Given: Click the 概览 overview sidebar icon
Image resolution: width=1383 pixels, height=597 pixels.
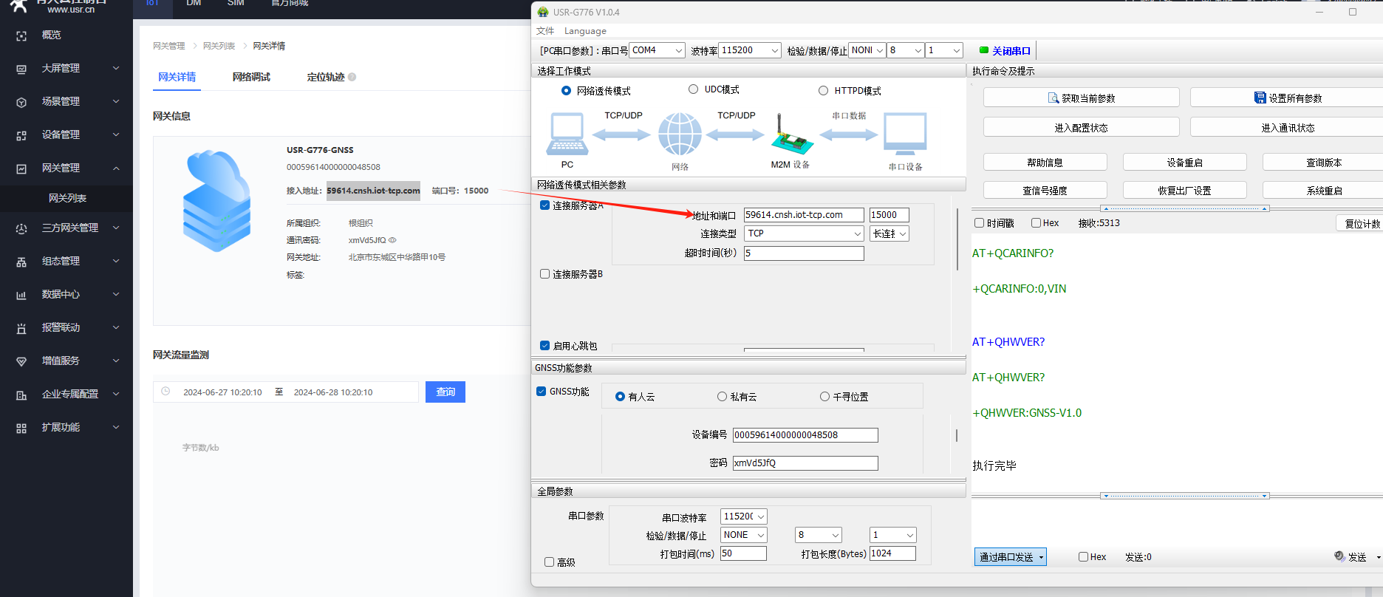Looking at the screenshot, I should tap(21, 35).
